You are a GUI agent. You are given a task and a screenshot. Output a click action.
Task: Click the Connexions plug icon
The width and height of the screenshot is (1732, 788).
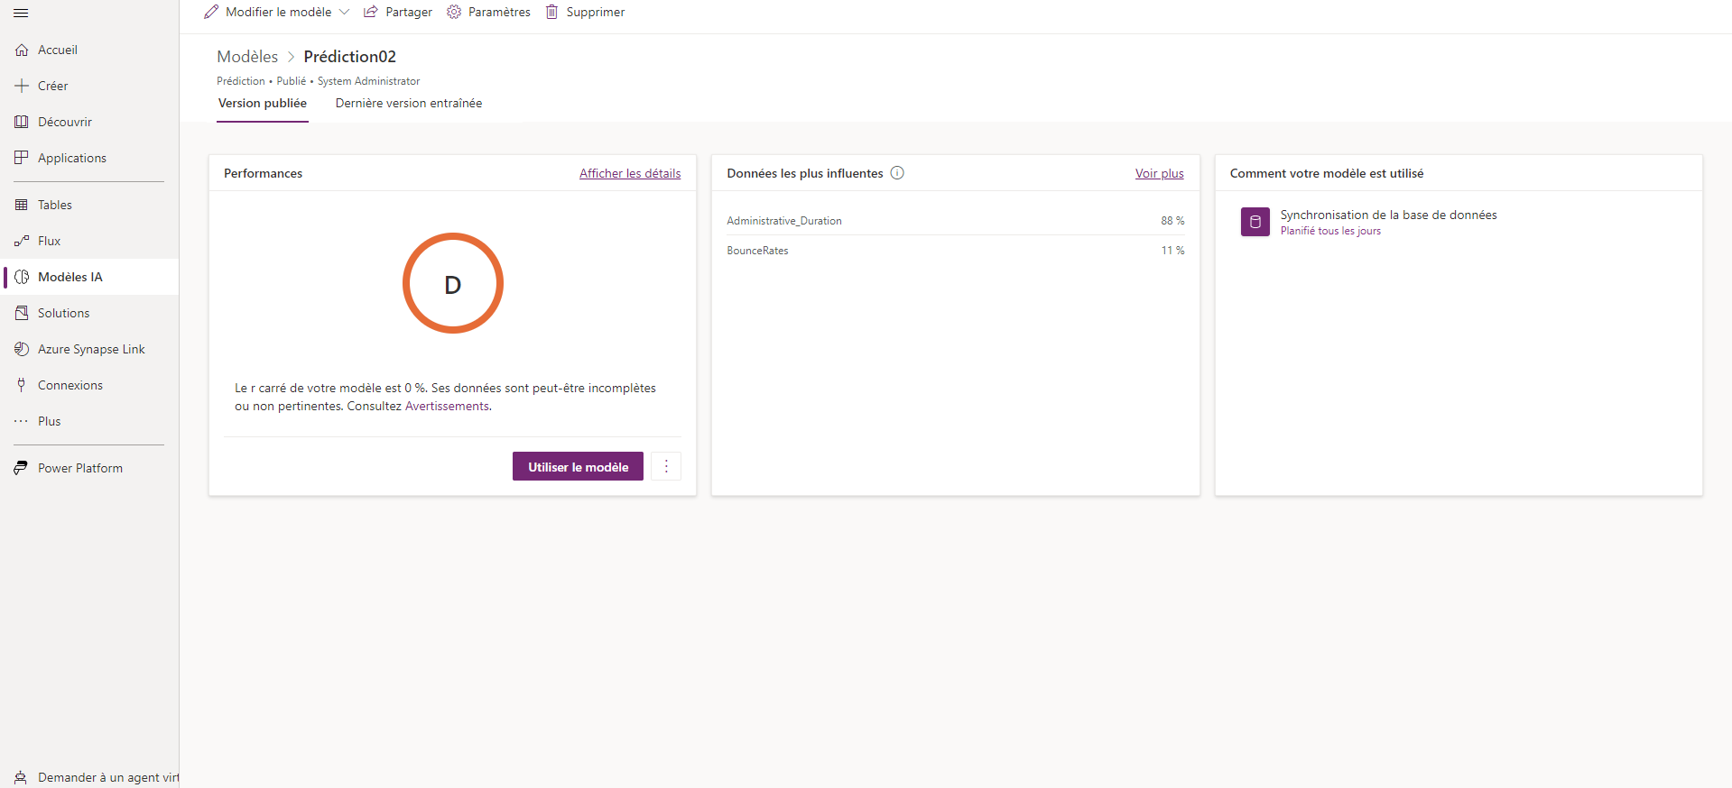(22, 385)
